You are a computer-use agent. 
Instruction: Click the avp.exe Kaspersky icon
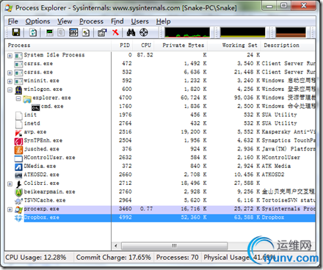tap(18, 132)
